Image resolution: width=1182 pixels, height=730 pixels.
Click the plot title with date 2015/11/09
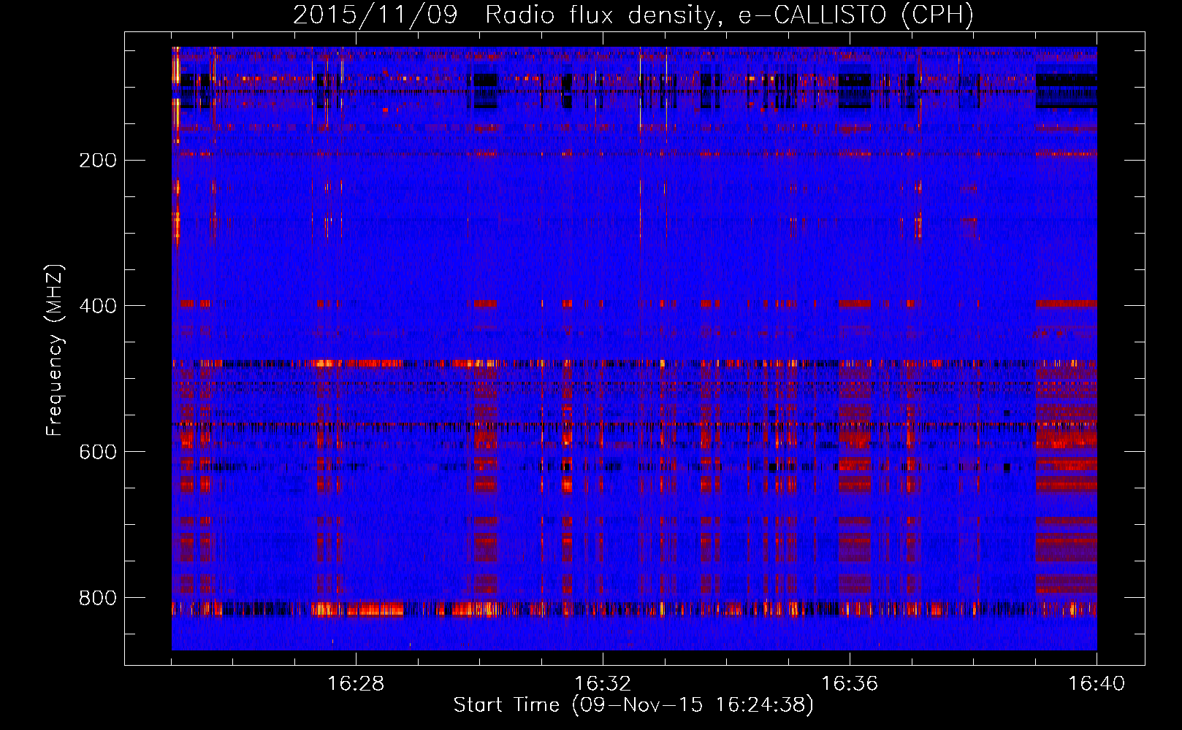[633, 15]
